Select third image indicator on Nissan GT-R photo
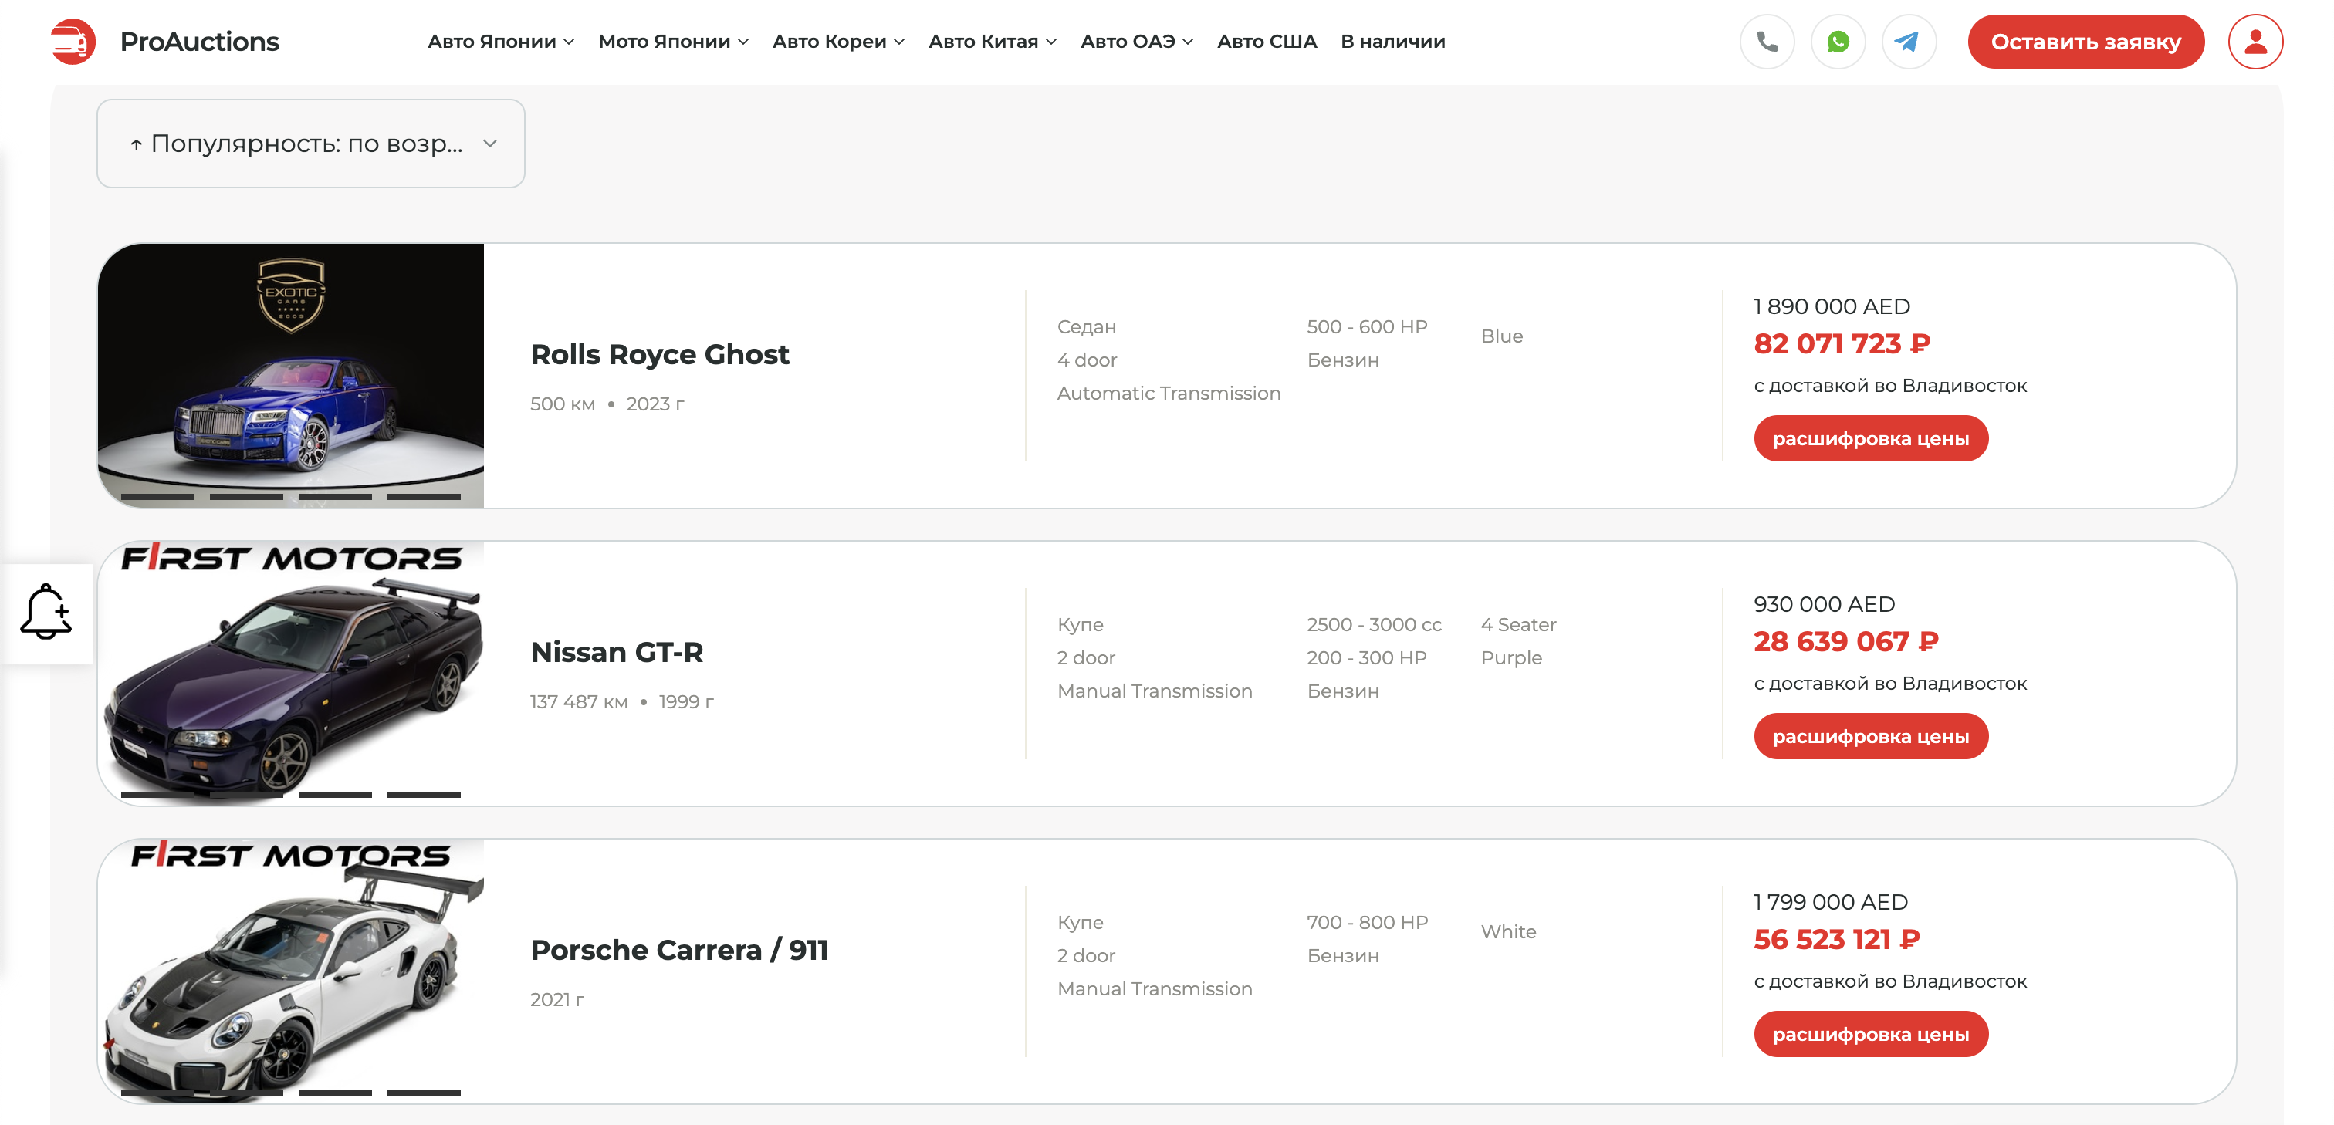The height and width of the screenshot is (1125, 2334). (x=335, y=795)
